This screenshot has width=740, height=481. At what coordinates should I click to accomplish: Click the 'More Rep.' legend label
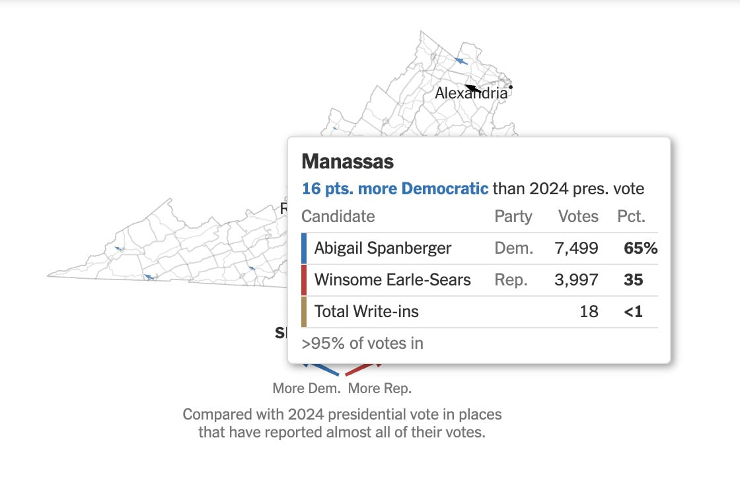coord(380,388)
